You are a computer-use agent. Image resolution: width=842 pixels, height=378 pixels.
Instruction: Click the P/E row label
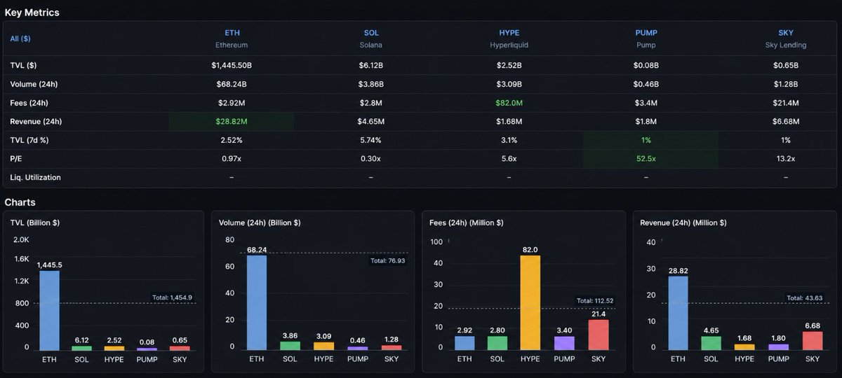click(x=15, y=159)
